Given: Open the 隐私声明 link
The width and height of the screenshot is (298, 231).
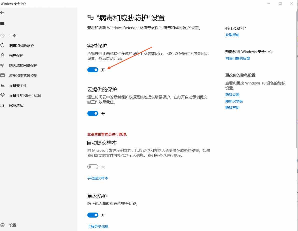Looking at the screenshot, I should (232, 108).
